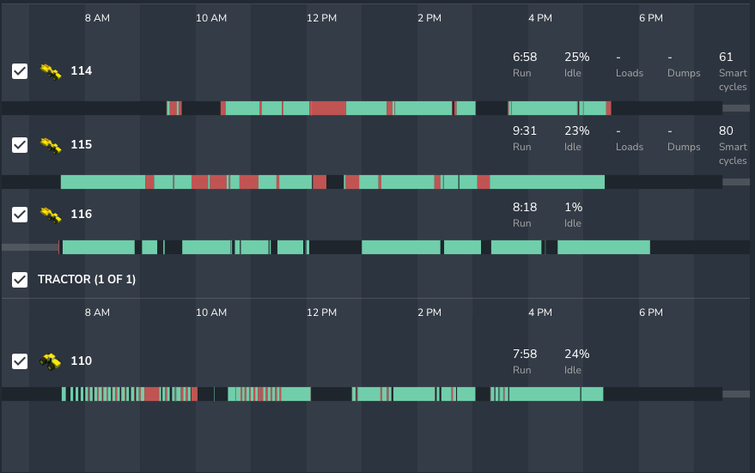Click the 12 PM label in the Tractor time axis
The width and height of the screenshot is (755, 473).
[322, 312]
